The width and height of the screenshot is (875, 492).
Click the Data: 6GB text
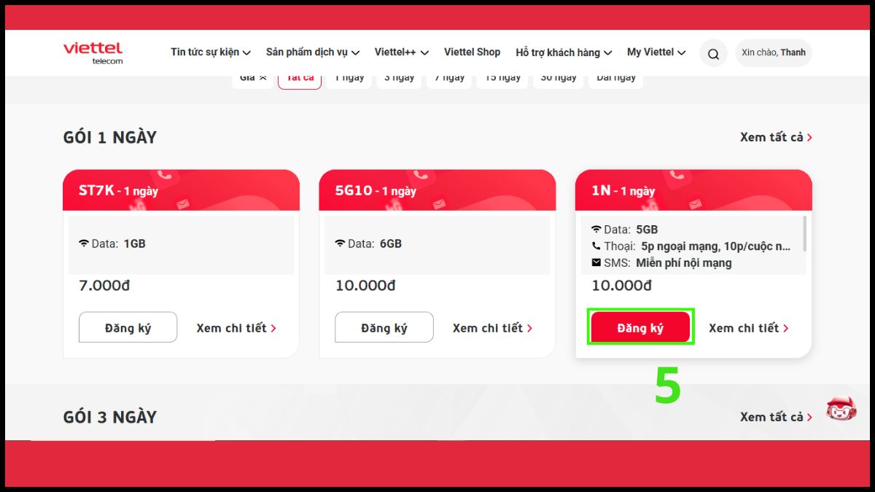tap(375, 243)
